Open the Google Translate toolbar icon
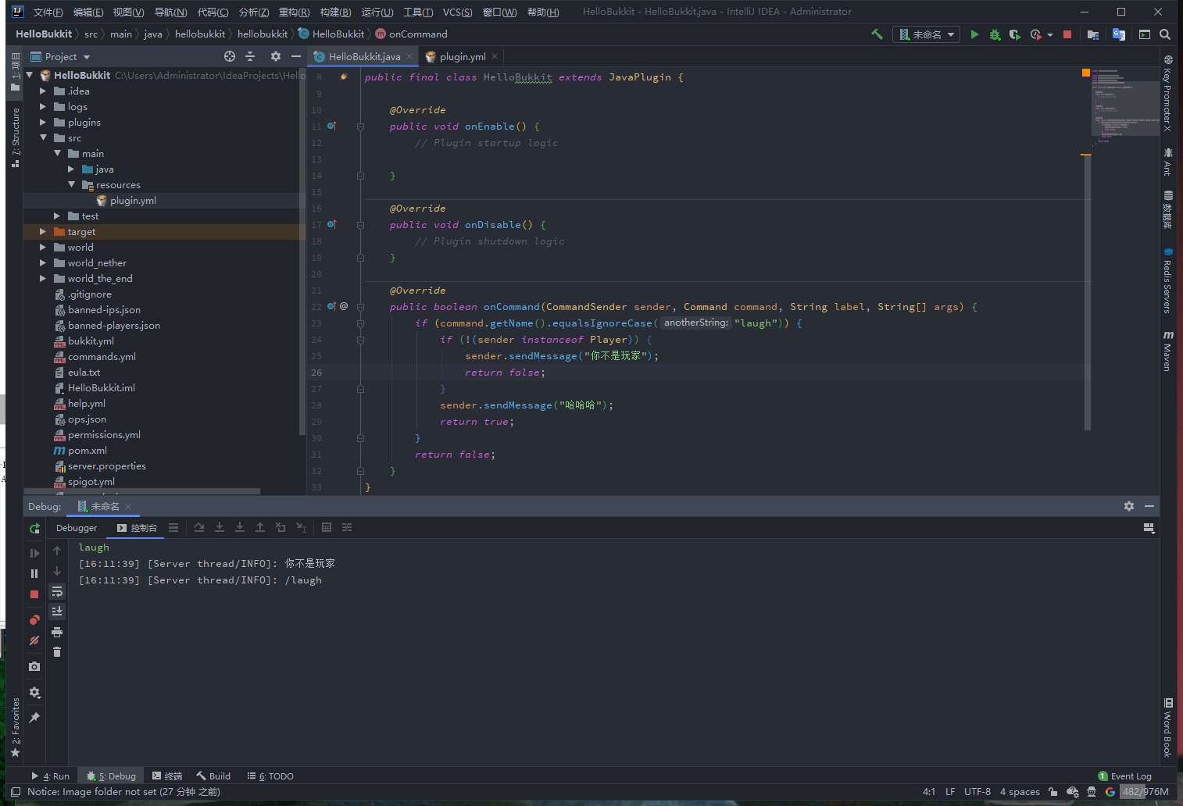Viewport: 1183px width, 806px height. click(x=1119, y=34)
